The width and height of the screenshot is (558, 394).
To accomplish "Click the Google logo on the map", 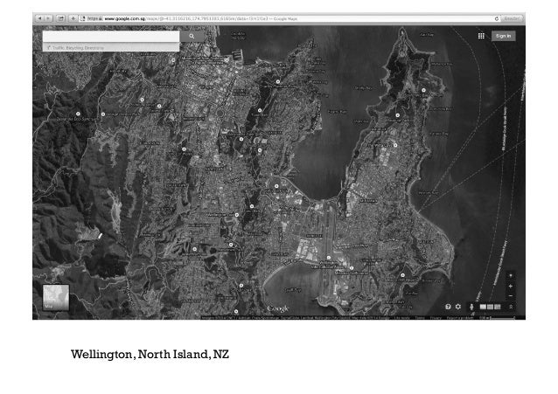I will pos(278,308).
